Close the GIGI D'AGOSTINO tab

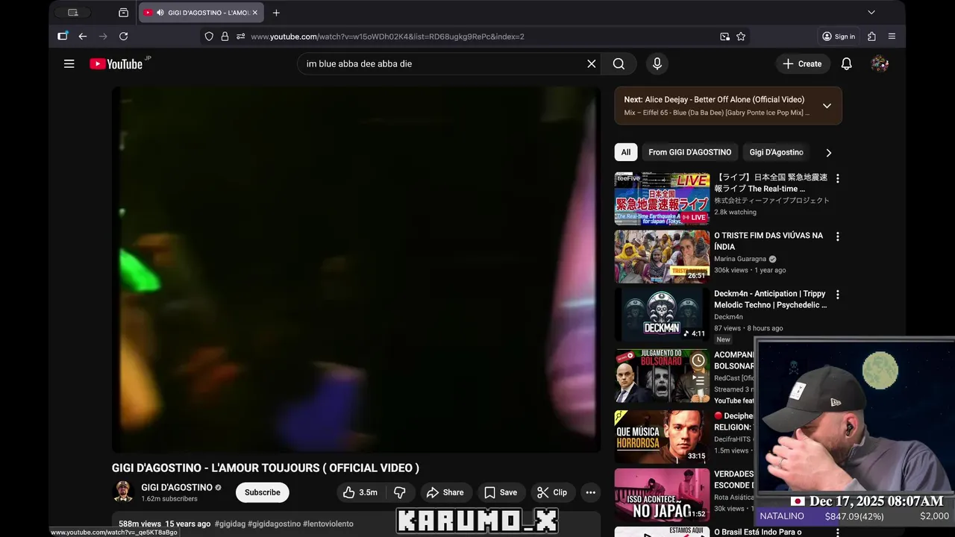pyautogui.click(x=254, y=13)
